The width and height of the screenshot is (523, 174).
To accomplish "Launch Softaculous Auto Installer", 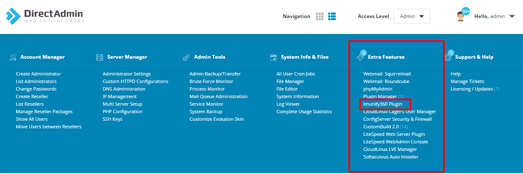I will click(x=391, y=157).
